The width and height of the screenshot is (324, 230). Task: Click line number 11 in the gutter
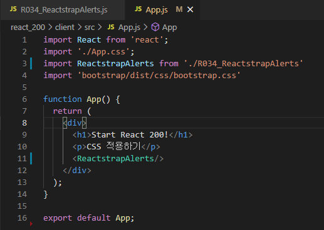coord(22,159)
